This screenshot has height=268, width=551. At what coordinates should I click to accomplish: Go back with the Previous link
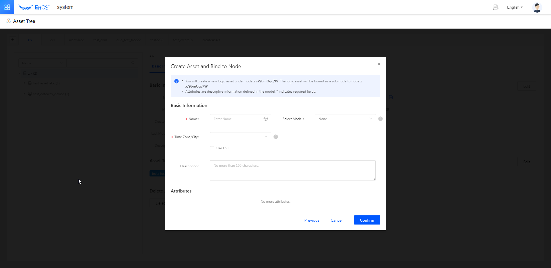point(312,220)
